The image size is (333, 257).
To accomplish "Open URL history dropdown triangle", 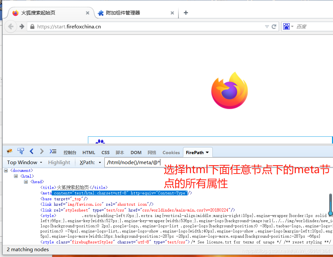I will (267, 26).
